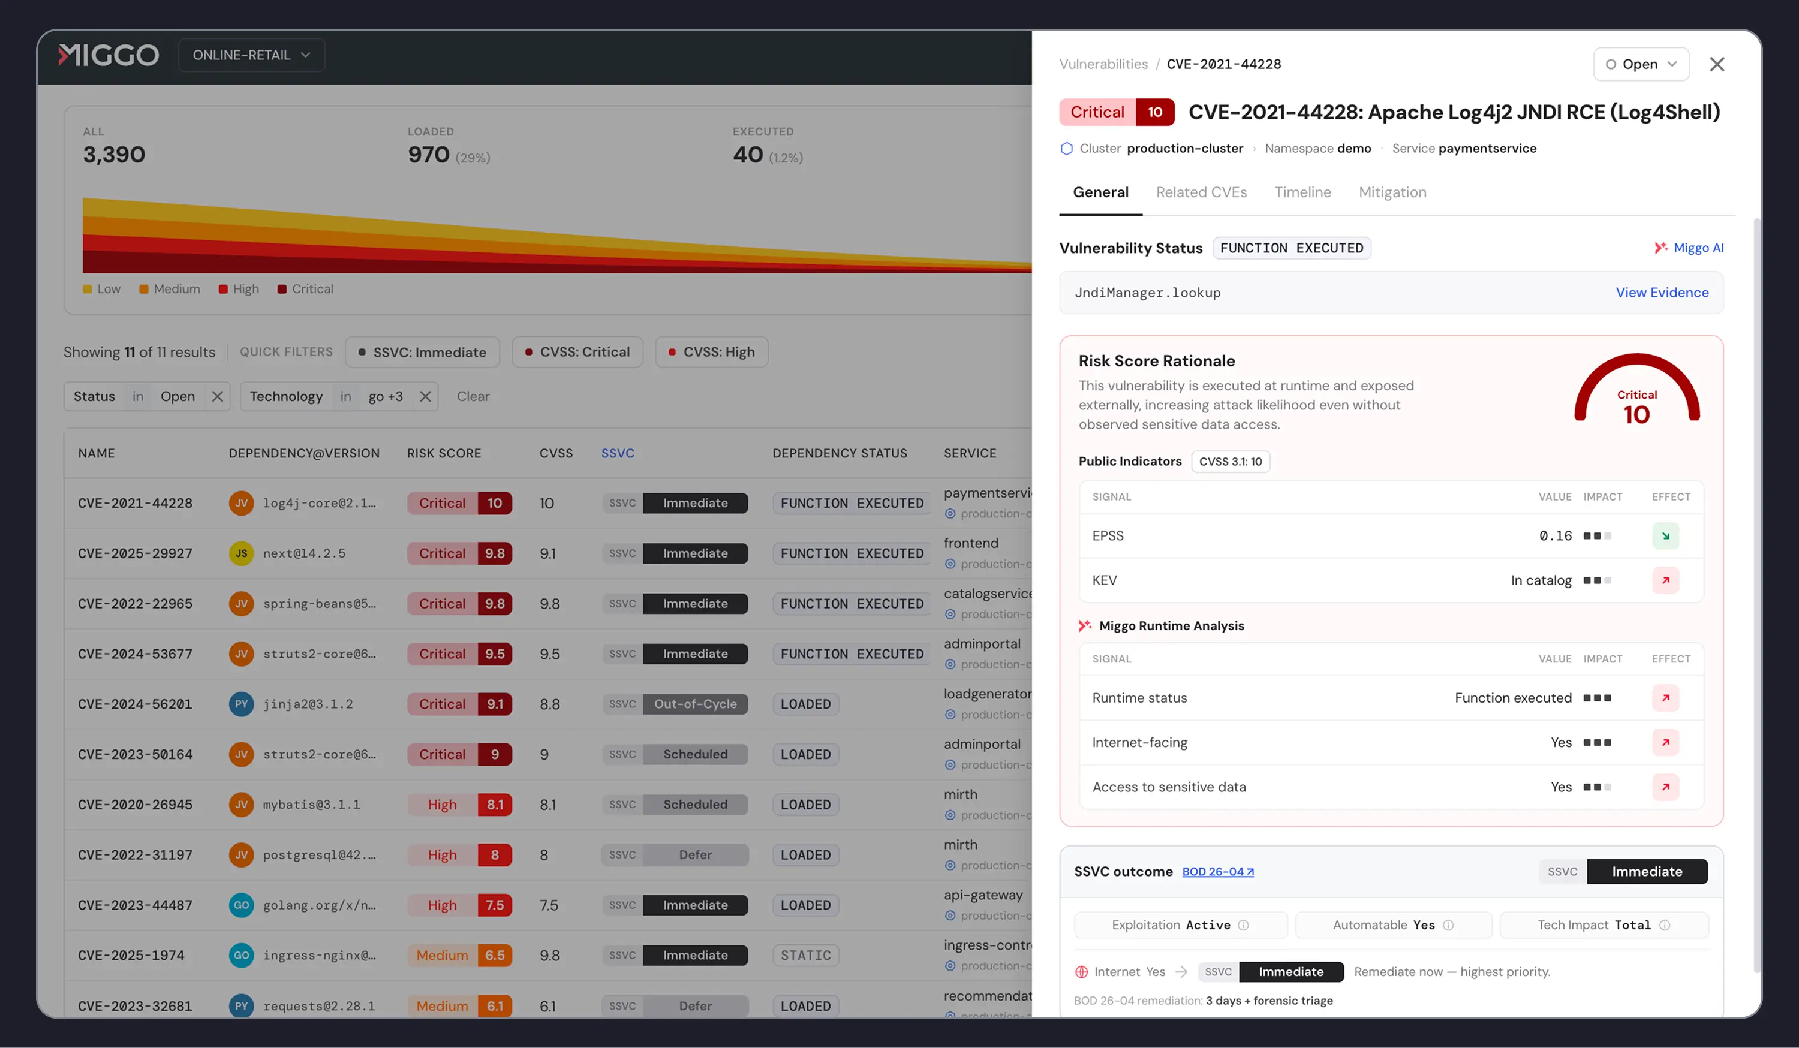The image size is (1799, 1048).
Task: Click the EPSS downward effect arrow
Action: pyautogui.click(x=1665, y=535)
